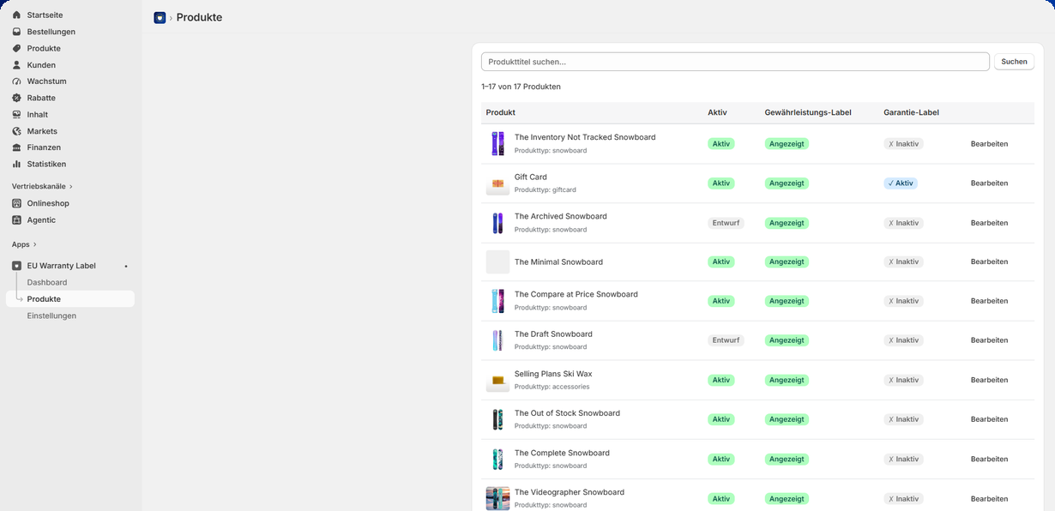
Task: Click the Suchen button
Action: 1014,62
